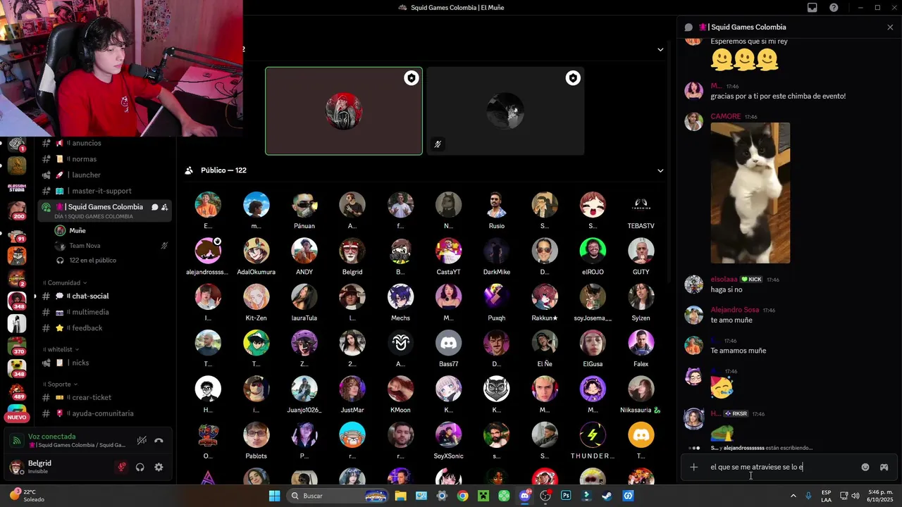Viewport: 902px width, 507px height.
Task: Open audience member Bass77 avatar
Action: [448, 343]
